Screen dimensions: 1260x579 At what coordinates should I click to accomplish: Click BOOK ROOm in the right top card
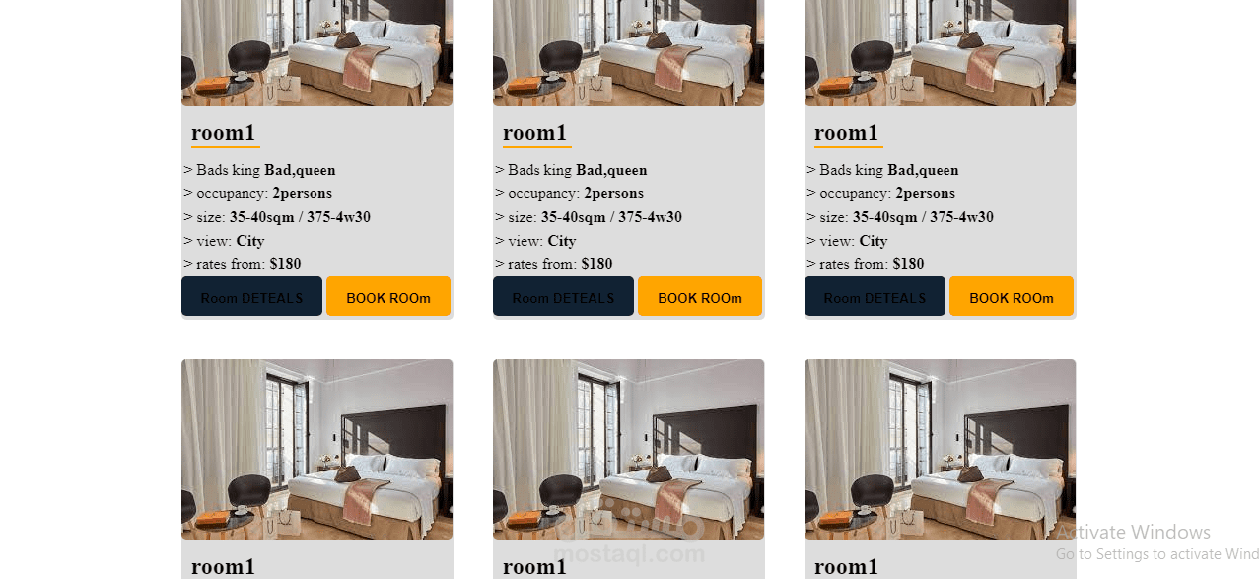1012,296
